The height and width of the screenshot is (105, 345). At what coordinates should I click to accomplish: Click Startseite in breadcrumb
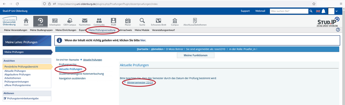tap(74, 60)
